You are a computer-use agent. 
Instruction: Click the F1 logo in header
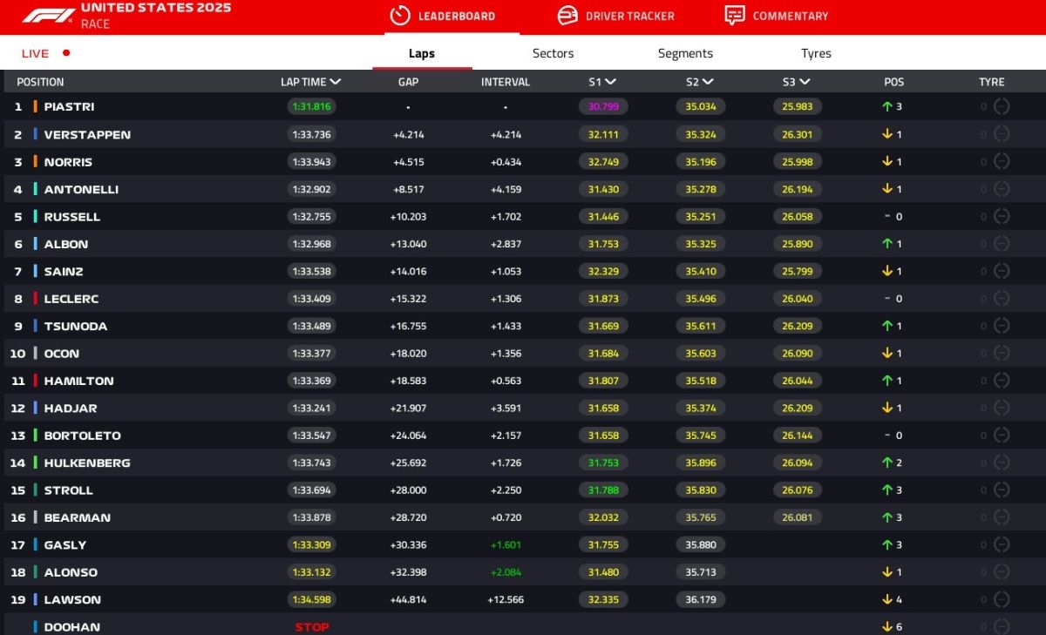48,16
